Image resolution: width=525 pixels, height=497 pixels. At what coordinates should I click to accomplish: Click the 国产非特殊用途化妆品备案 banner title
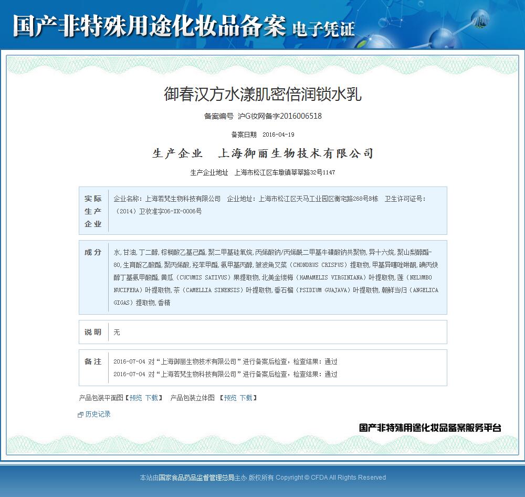tap(149, 25)
